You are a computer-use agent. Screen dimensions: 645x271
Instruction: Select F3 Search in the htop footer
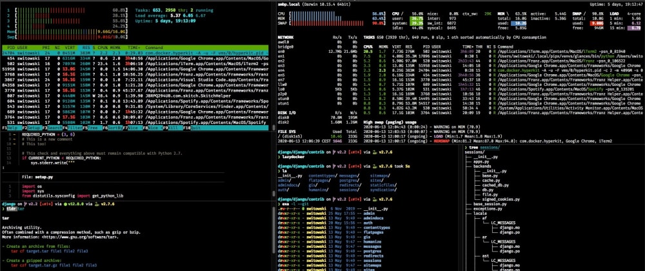pyautogui.click(x=52, y=128)
